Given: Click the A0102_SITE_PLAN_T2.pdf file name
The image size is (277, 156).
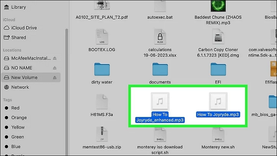Looking at the screenshot, I should pyautogui.click(x=102, y=17).
